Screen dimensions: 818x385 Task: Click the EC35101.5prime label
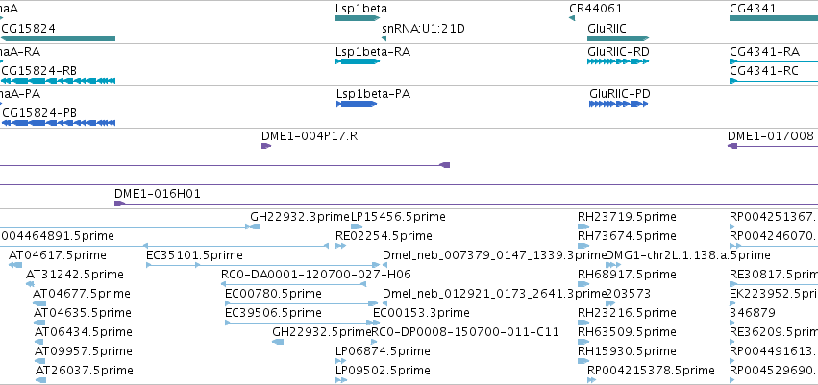(x=194, y=255)
